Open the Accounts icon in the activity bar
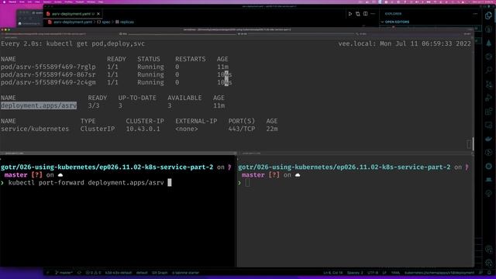This screenshot has height=279, width=496. (x=489, y=250)
